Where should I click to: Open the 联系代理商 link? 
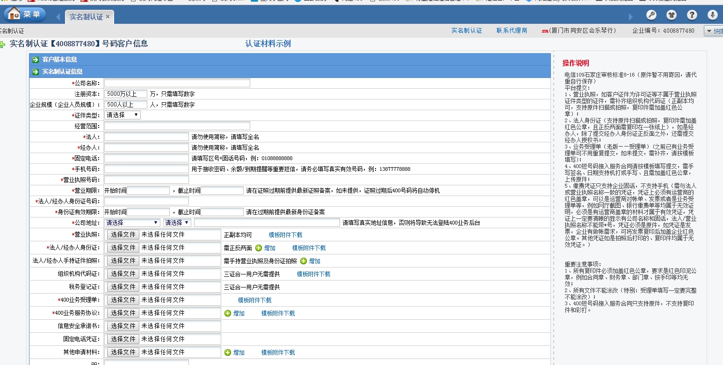[512, 30]
